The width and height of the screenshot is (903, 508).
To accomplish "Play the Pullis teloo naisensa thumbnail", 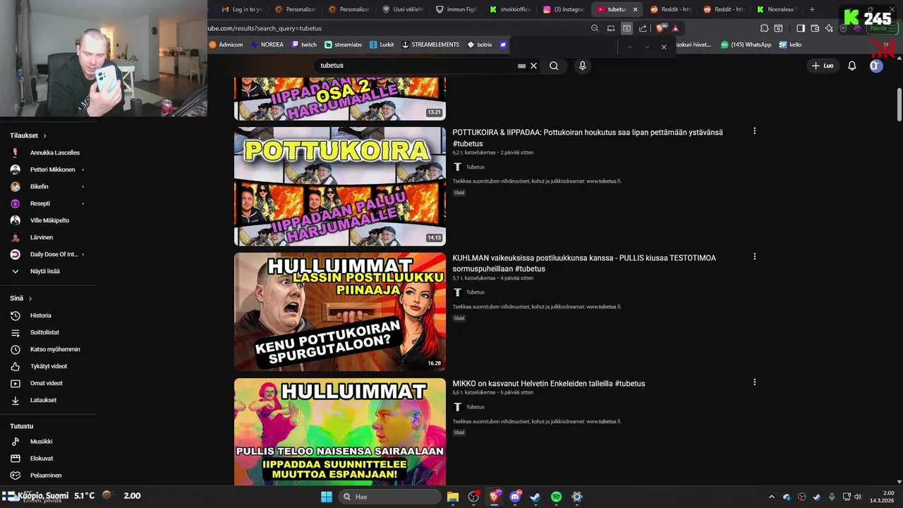I will (x=340, y=432).
